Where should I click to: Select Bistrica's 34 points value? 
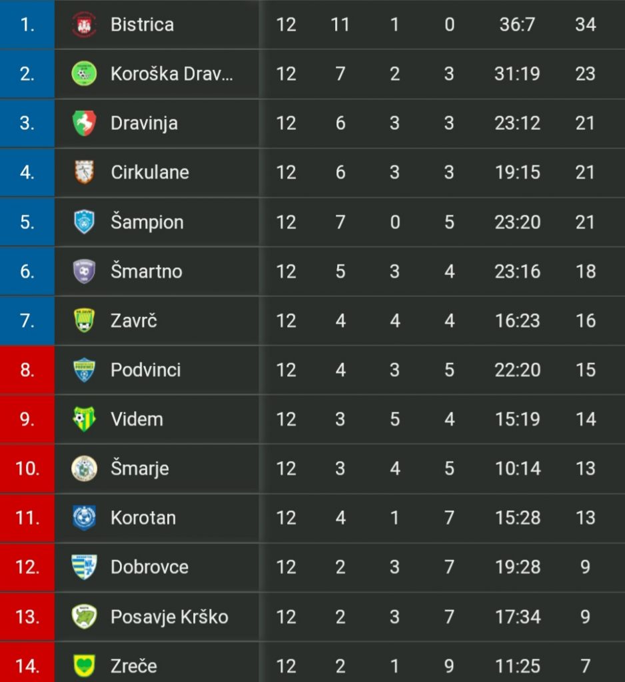click(x=585, y=25)
